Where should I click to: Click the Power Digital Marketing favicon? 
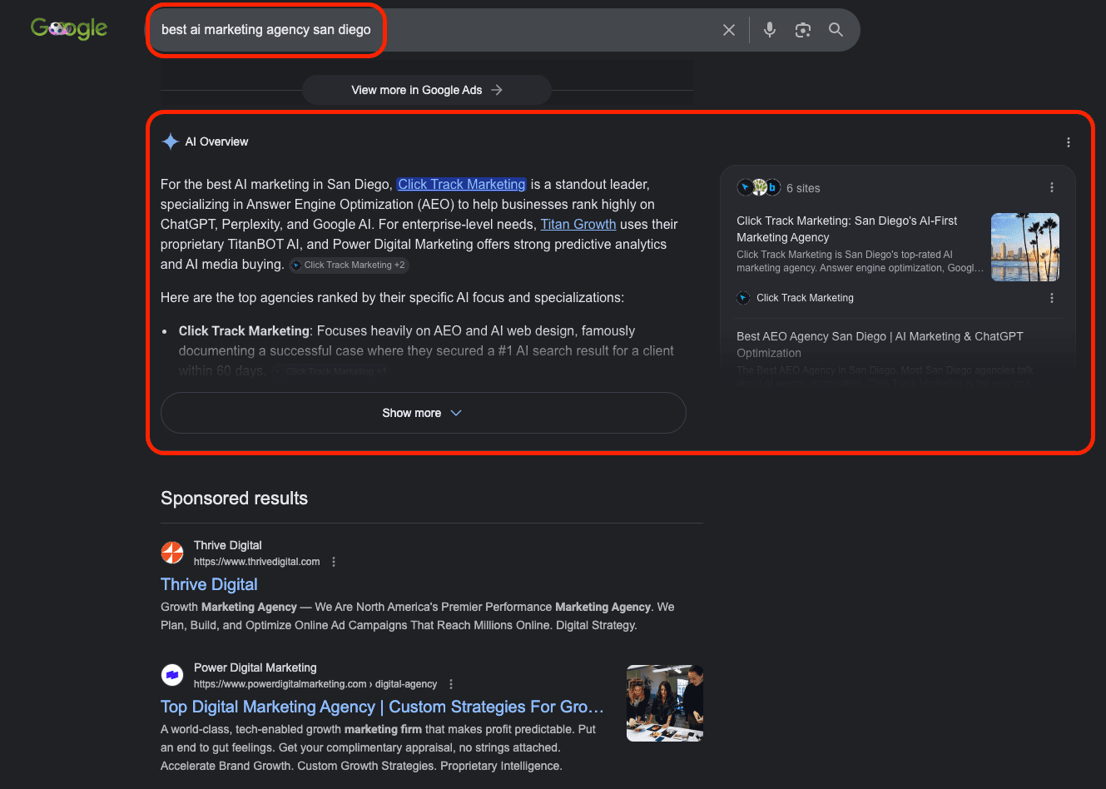[x=172, y=675]
